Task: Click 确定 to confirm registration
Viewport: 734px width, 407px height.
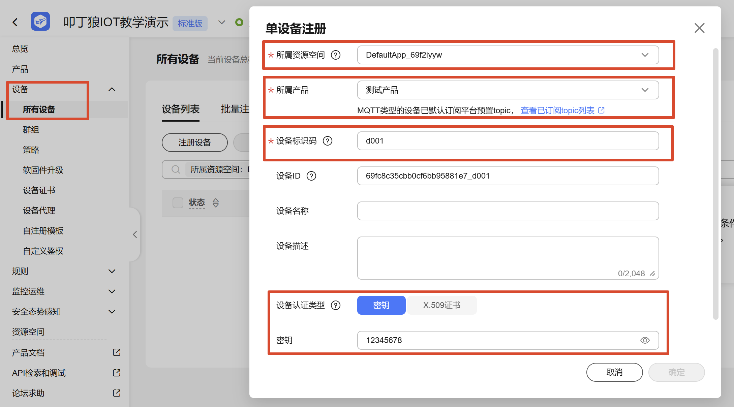Action: pos(677,372)
